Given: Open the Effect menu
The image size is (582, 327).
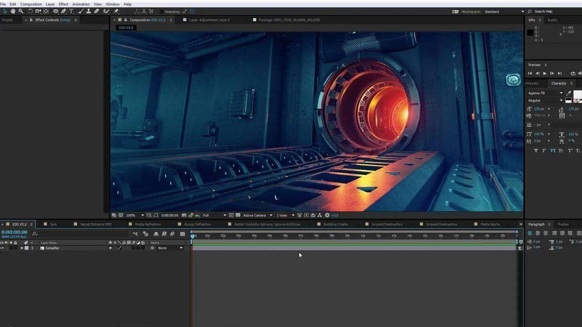Looking at the screenshot, I should (63, 4).
